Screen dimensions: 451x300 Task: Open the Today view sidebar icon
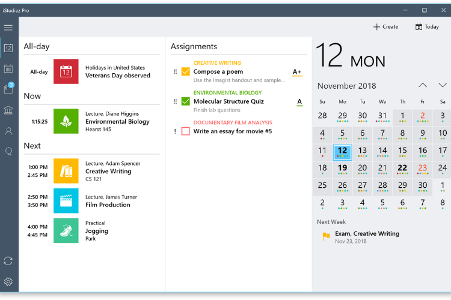tap(8, 48)
